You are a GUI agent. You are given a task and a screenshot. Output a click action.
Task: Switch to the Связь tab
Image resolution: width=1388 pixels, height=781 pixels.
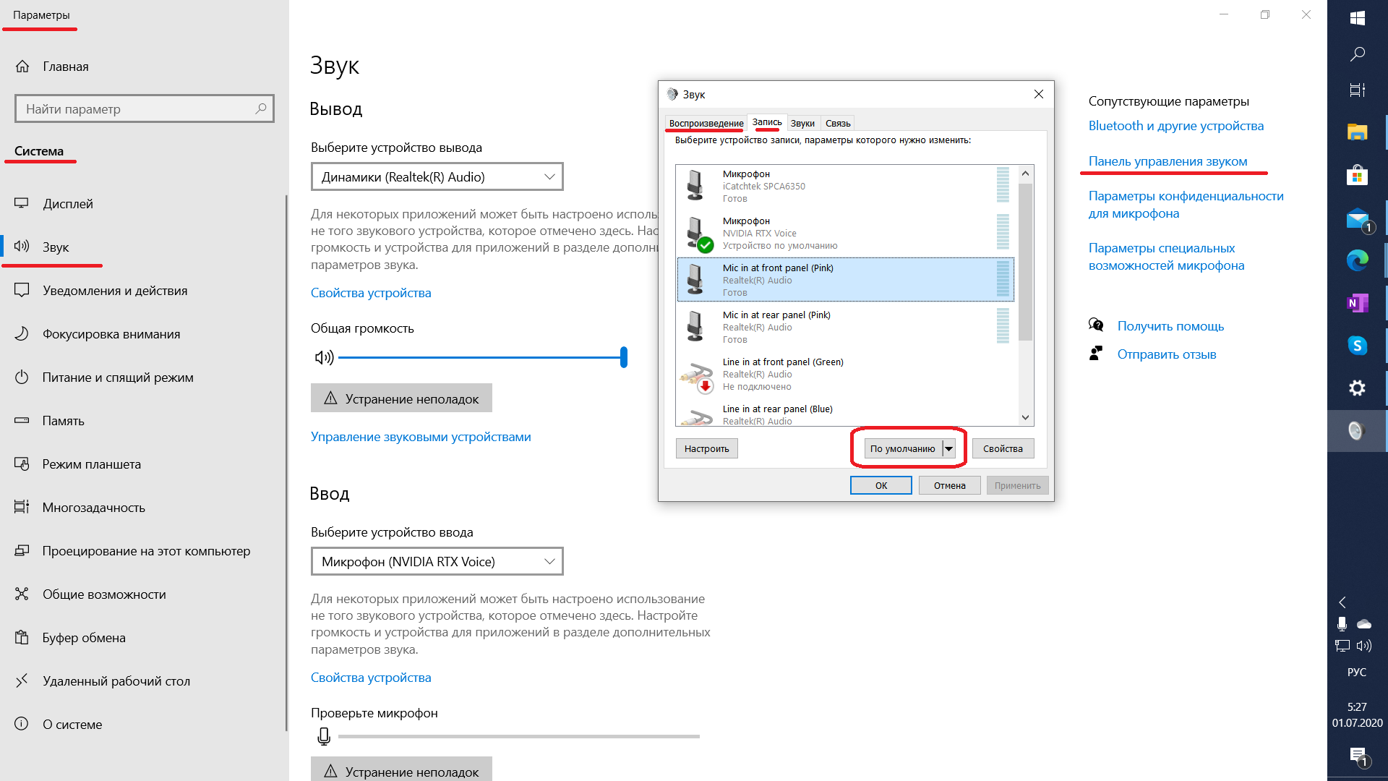coord(836,123)
